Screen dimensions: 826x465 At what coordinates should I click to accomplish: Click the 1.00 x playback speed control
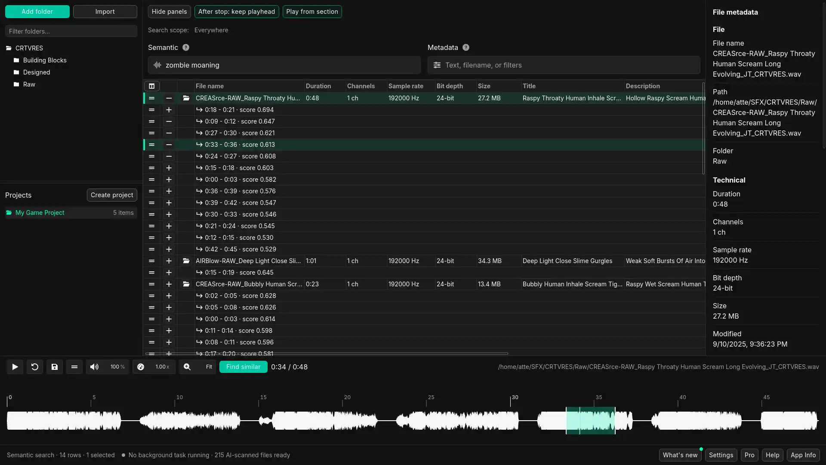162,367
